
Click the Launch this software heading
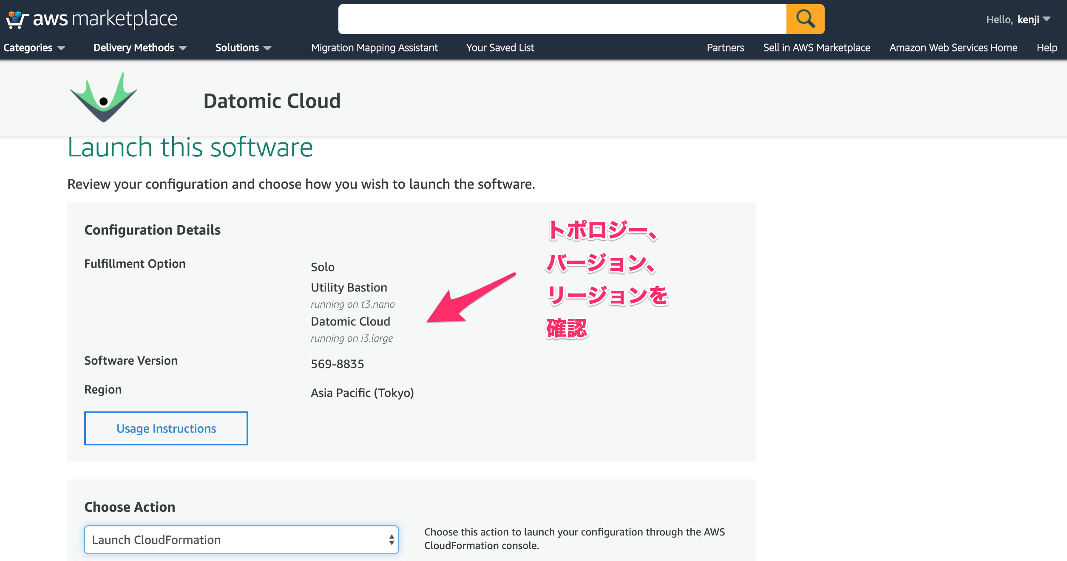tap(190, 147)
